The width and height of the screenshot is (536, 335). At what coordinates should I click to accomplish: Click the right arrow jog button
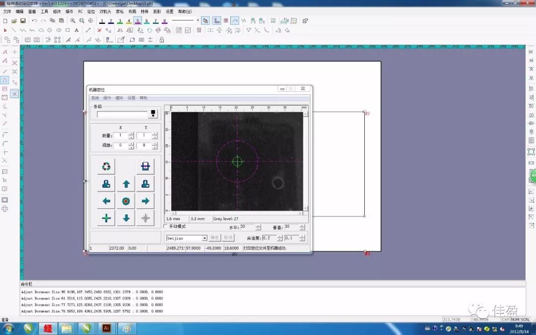[145, 201]
